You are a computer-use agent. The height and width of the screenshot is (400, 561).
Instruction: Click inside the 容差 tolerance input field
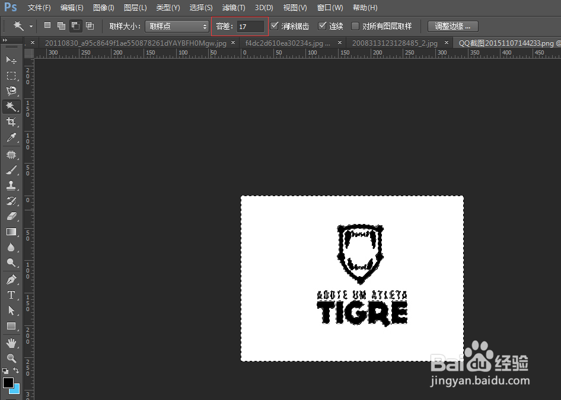(249, 26)
